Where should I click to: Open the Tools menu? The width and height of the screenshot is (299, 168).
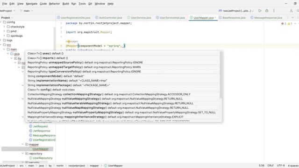click(82, 4)
